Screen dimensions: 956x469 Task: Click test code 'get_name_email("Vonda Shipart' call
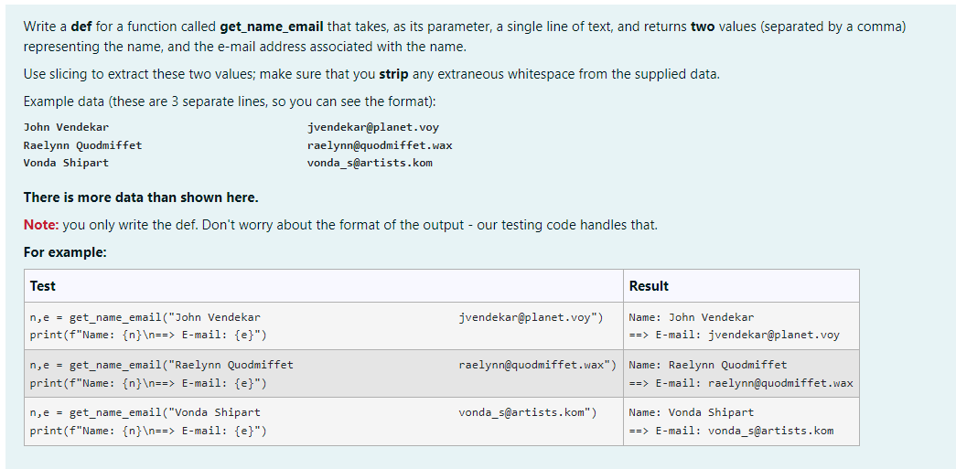click(x=165, y=412)
